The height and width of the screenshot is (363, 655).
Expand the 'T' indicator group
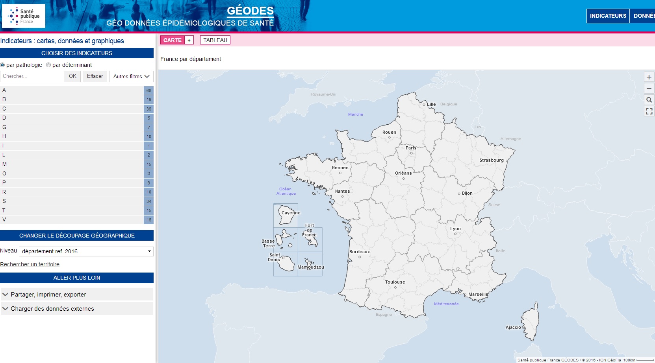[77, 210]
